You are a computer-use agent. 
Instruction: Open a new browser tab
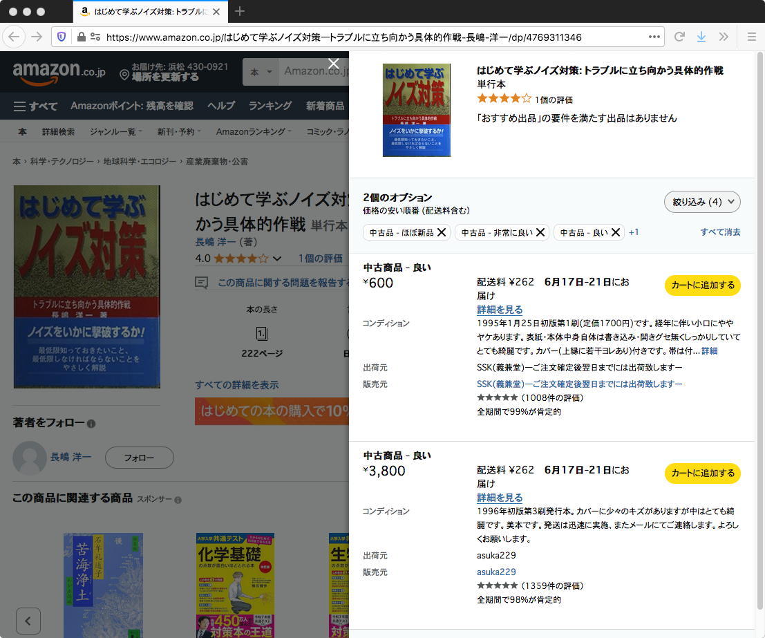tap(240, 11)
